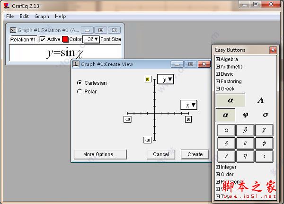Insert the Greek letter eta button
The image size is (284, 204).
pyautogui.click(x=245, y=156)
